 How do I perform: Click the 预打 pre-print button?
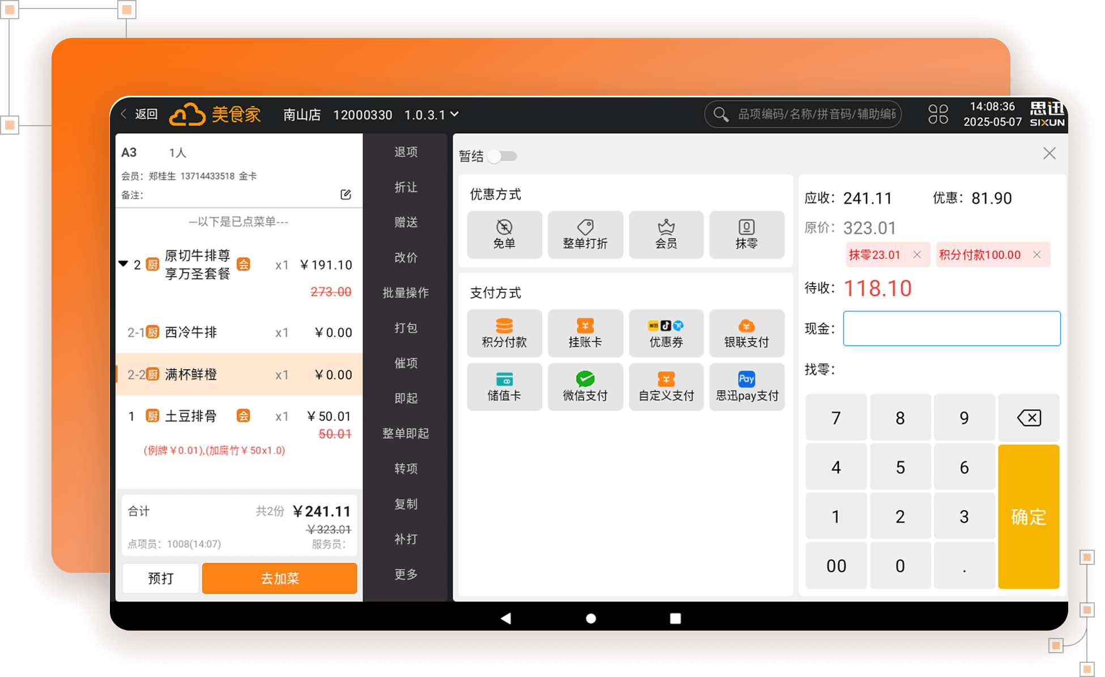(x=160, y=579)
